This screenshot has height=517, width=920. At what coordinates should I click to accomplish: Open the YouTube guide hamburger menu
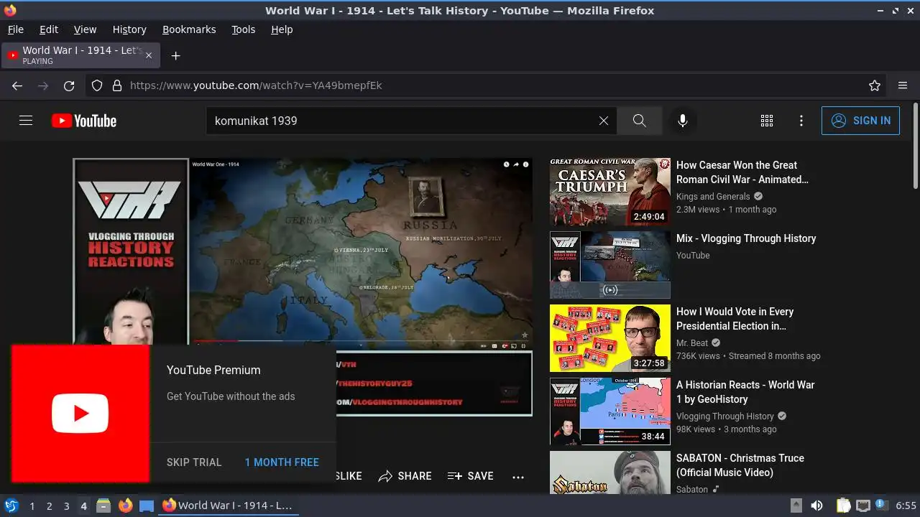click(x=26, y=121)
